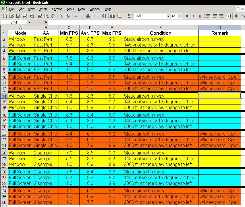Open Print Preview icon
The width and height of the screenshot is (245, 207).
47,16
